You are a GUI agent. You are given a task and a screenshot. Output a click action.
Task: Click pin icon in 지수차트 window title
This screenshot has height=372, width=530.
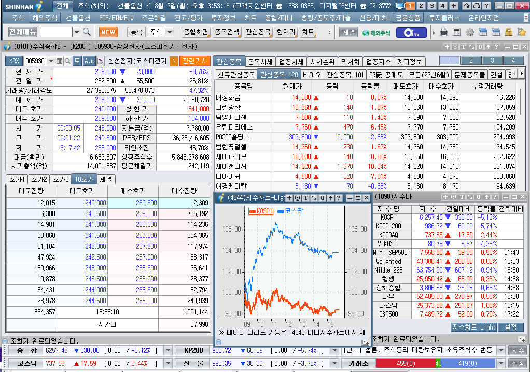click(x=330, y=198)
